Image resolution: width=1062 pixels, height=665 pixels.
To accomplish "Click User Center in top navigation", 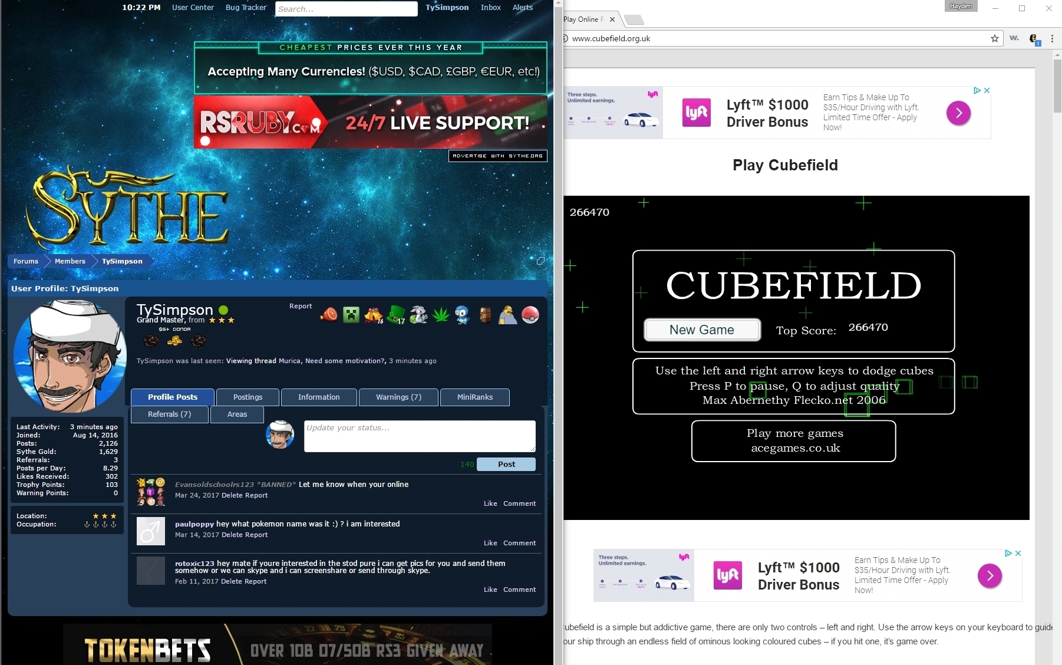I will pyautogui.click(x=193, y=8).
